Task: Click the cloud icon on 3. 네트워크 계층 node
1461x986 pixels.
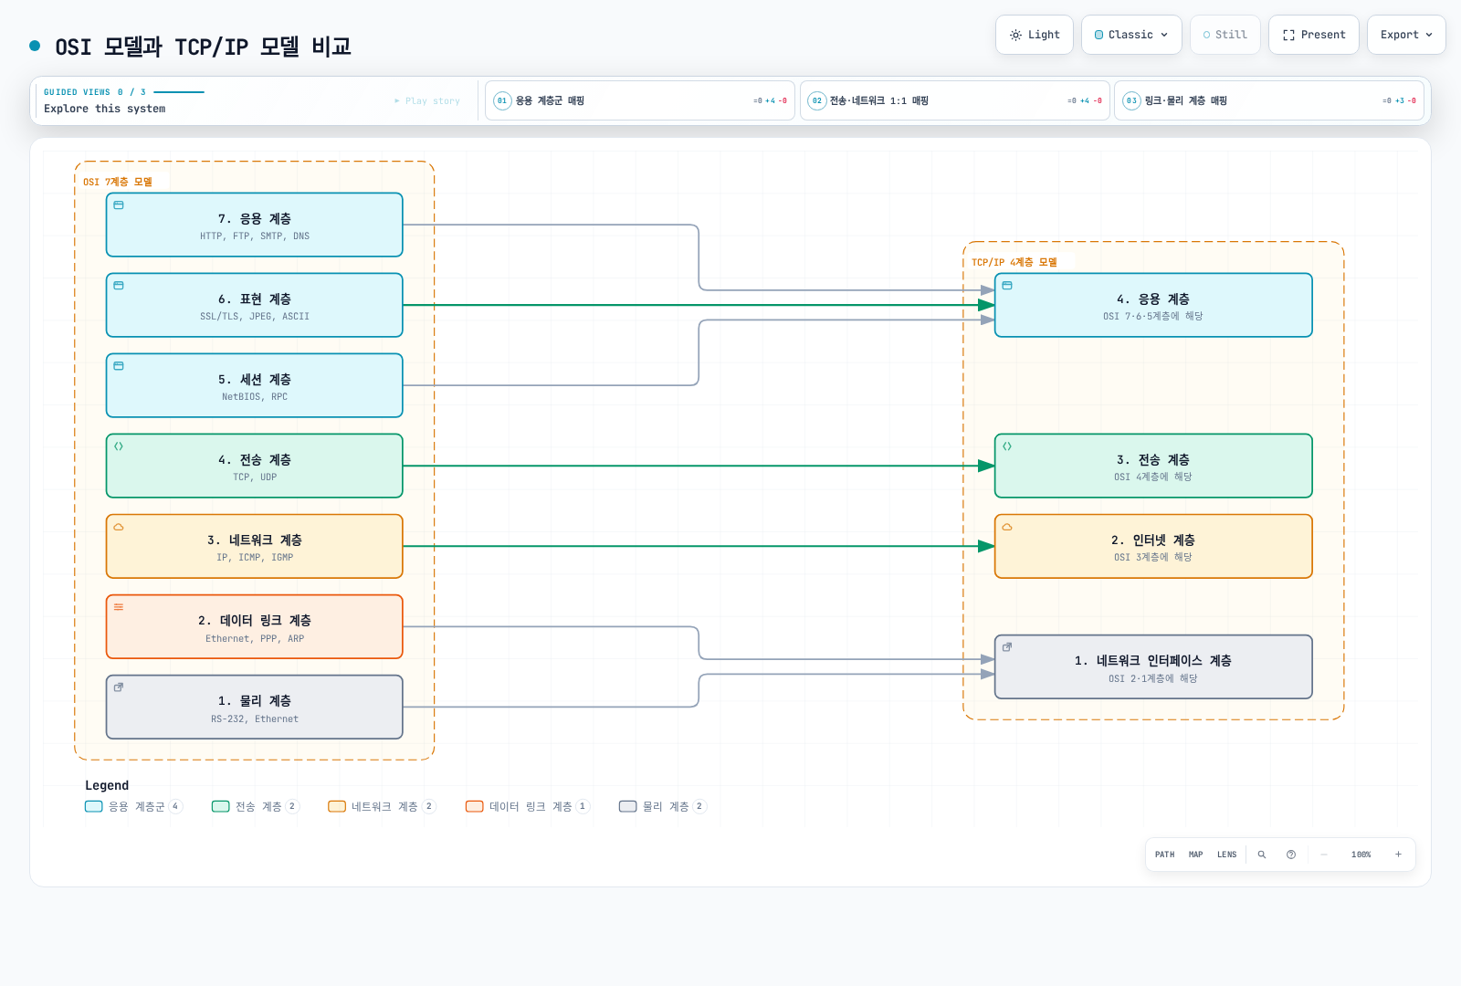Action: pos(119,527)
